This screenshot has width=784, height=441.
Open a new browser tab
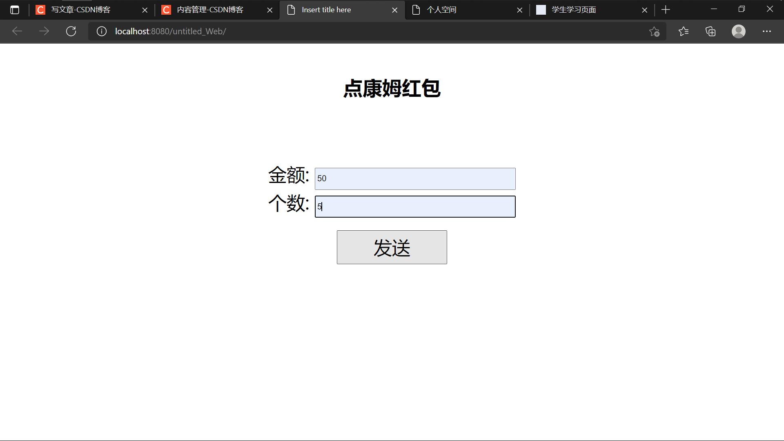[666, 10]
